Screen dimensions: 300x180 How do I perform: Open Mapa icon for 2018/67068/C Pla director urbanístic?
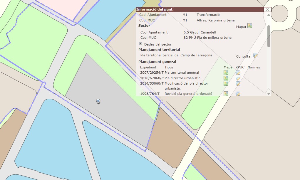tap(226, 78)
